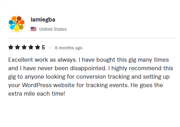Click the phrase conversion tracking in review
The width and height of the screenshot is (180, 127).
coord(103,77)
